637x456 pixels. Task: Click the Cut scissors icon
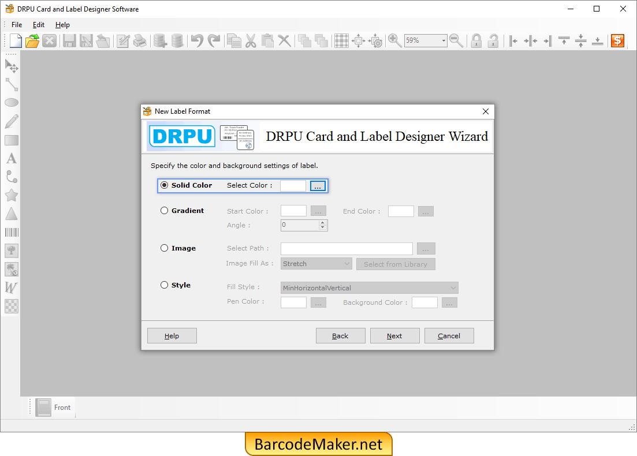251,40
